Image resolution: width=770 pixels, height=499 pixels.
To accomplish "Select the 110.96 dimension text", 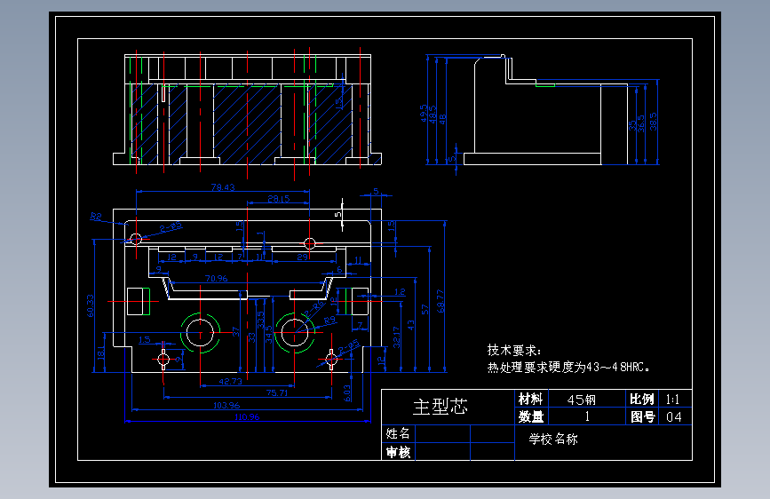I will (x=247, y=417).
